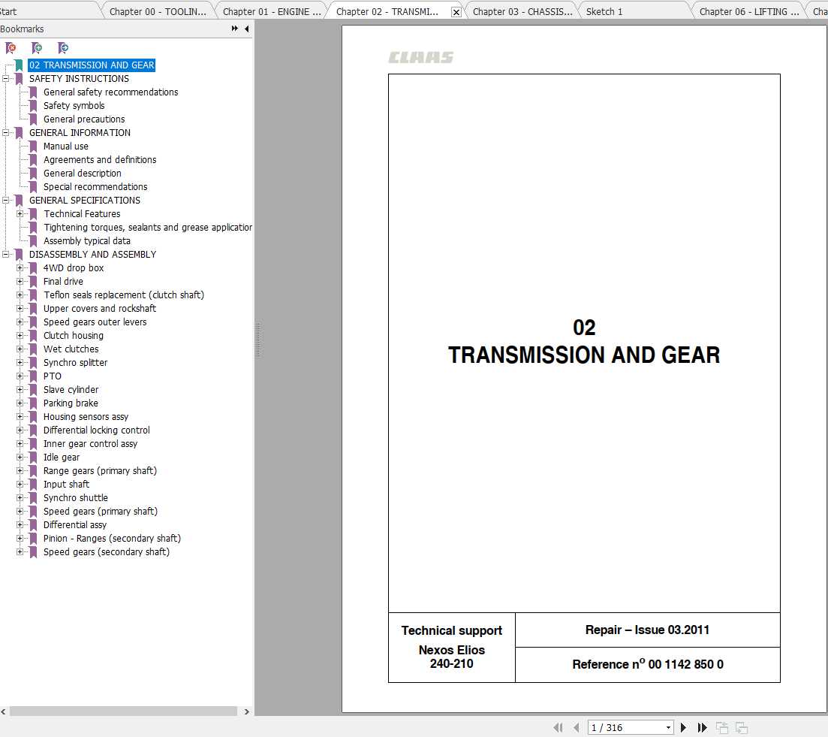The image size is (828, 737).
Task: Open Manual use bookmark
Action: [x=65, y=146]
